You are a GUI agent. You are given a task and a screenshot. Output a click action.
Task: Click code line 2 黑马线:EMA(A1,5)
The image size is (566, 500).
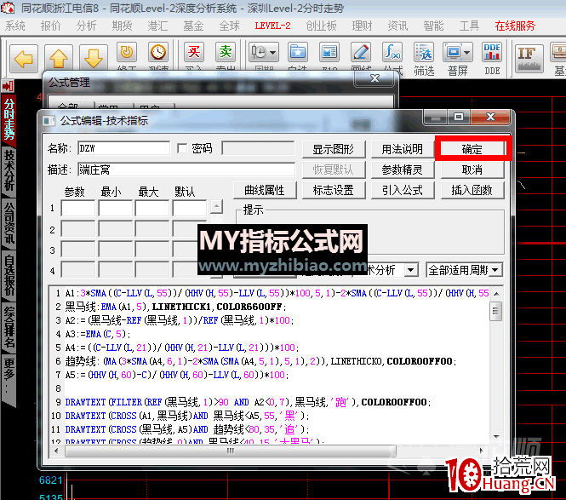tap(175, 307)
